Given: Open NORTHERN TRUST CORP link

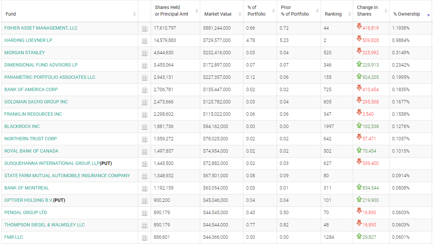Looking at the screenshot, I should point(31,139).
